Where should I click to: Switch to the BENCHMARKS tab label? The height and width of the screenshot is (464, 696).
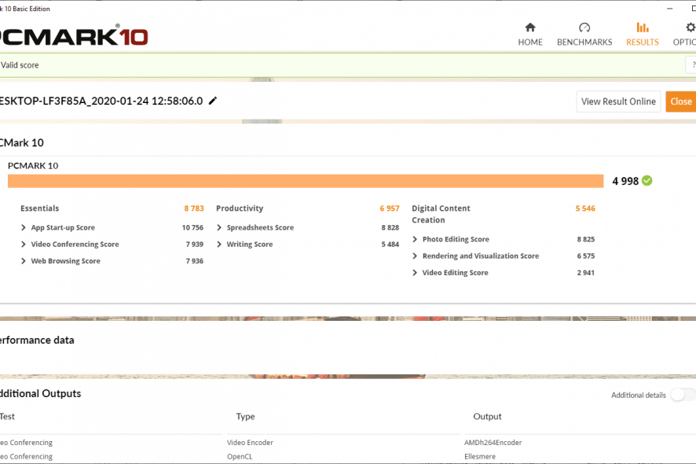tap(584, 42)
